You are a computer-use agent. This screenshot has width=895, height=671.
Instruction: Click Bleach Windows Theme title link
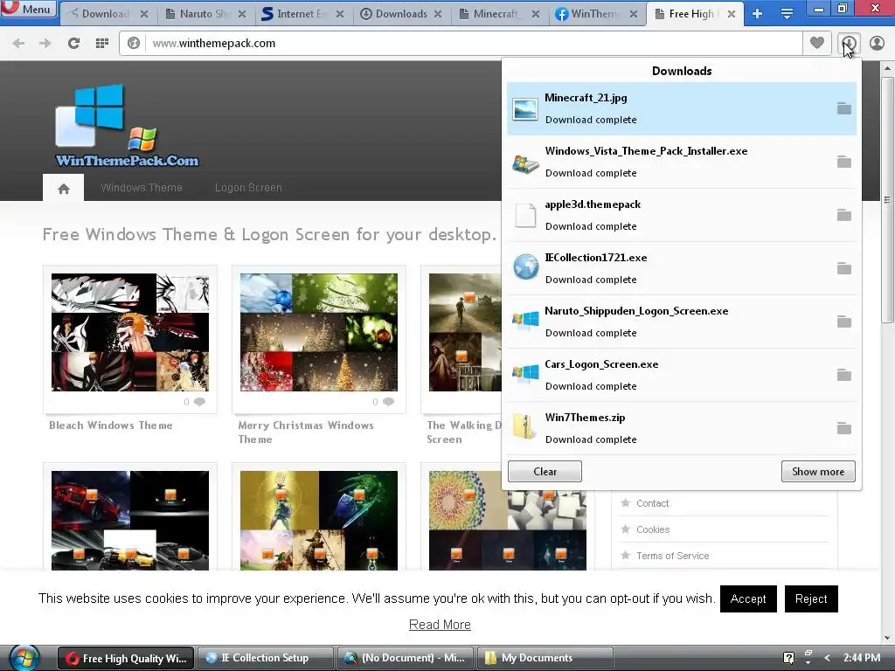click(111, 425)
